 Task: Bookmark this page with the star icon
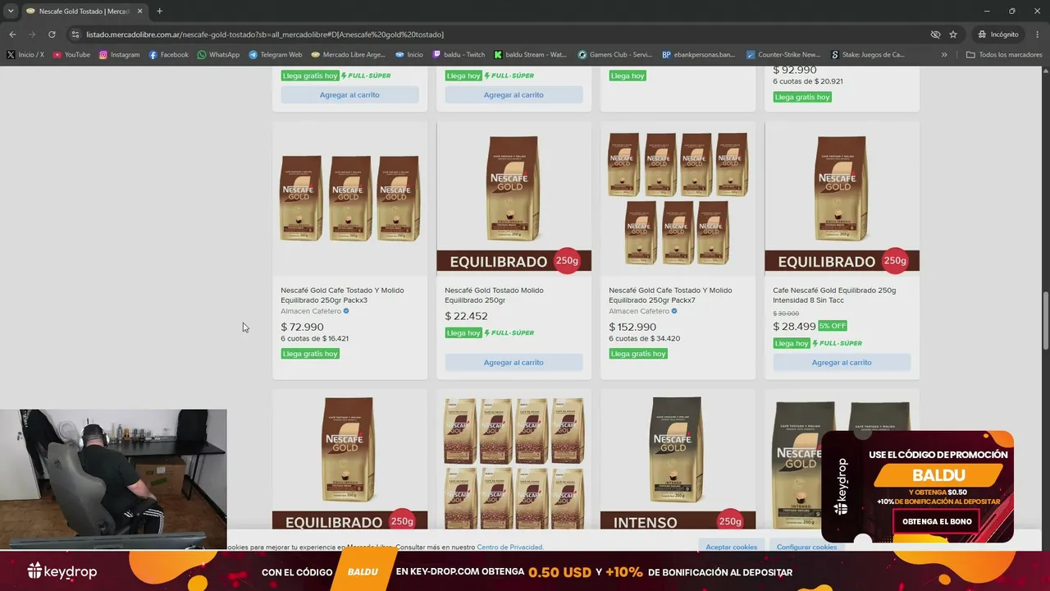point(953,34)
